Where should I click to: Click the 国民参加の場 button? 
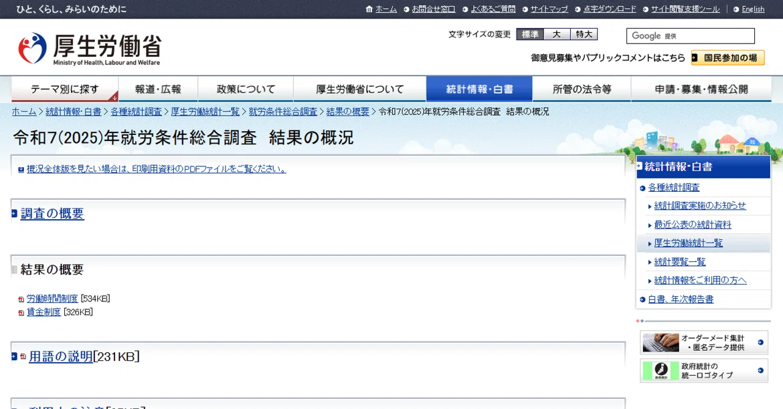(727, 58)
